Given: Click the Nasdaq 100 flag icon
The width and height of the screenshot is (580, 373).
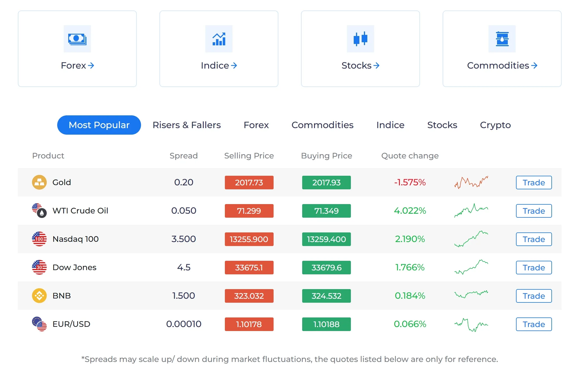Looking at the screenshot, I should tap(39, 239).
